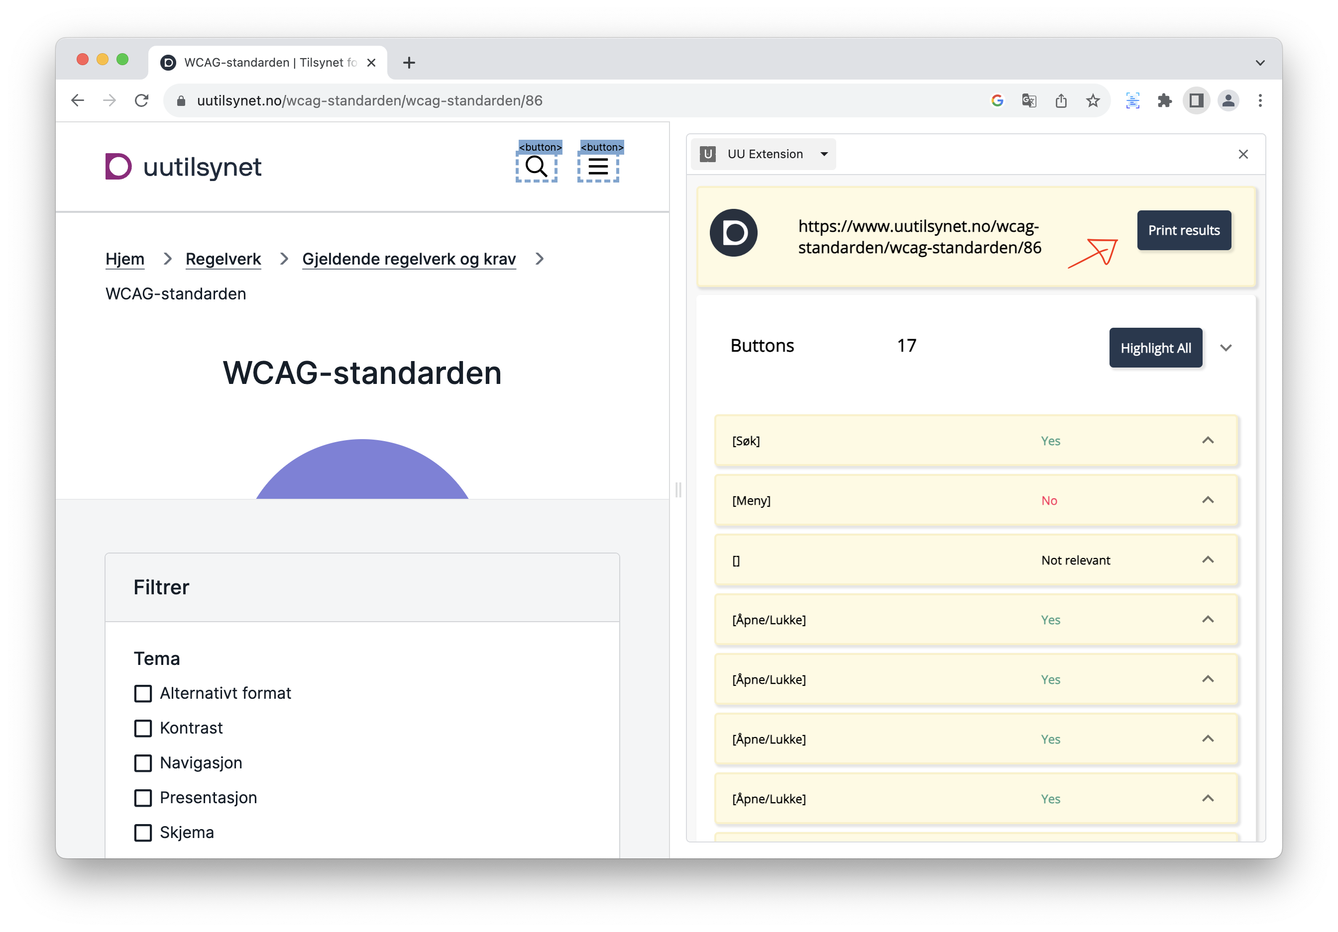The image size is (1338, 932).
Task: Click the Print results button
Action: click(1184, 231)
